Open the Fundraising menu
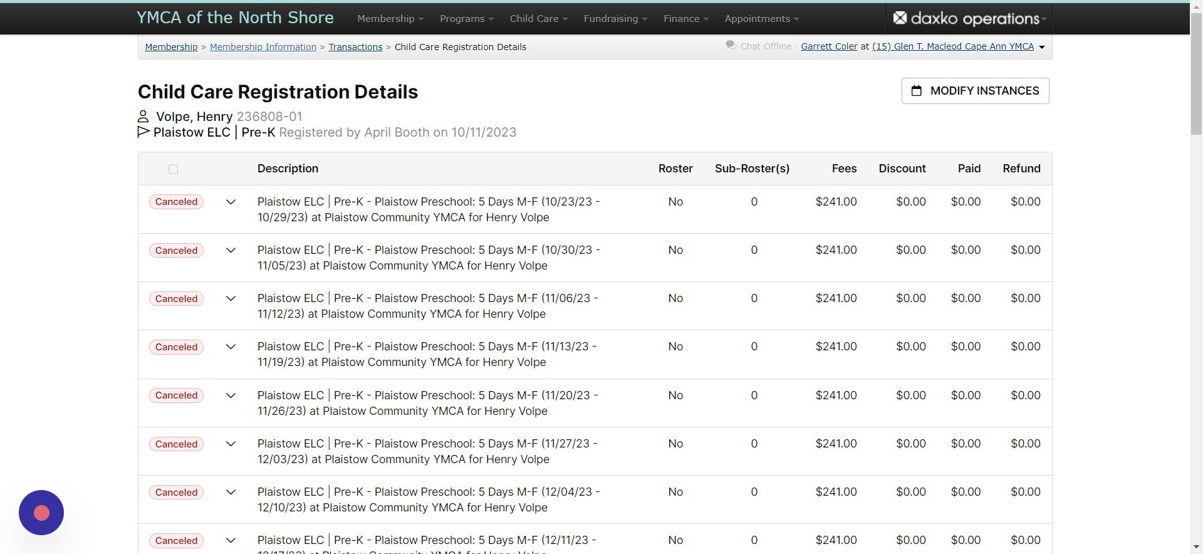The height and width of the screenshot is (554, 1203). pos(615,19)
